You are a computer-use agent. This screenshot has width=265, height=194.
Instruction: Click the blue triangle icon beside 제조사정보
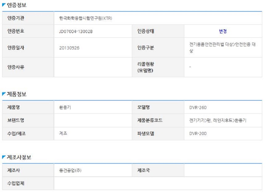pos(4,157)
